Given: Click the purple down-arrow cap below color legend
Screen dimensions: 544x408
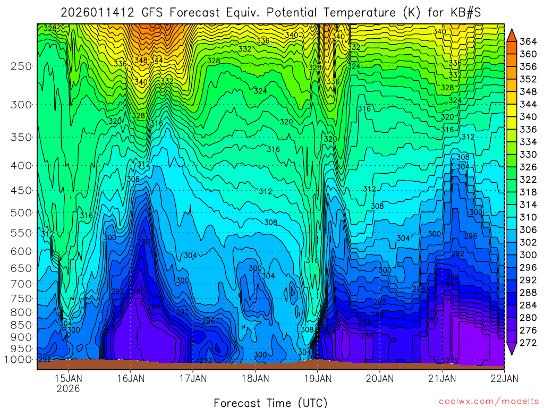Looking at the screenshot, I should 512,349.
